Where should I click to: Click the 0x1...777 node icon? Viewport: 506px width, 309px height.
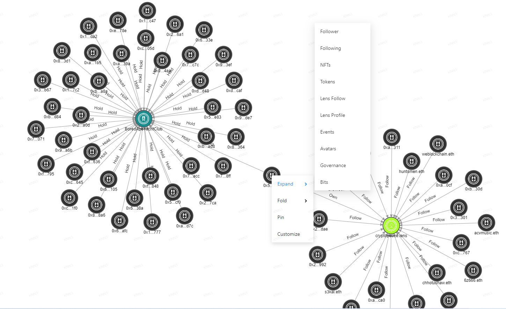tap(152, 222)
